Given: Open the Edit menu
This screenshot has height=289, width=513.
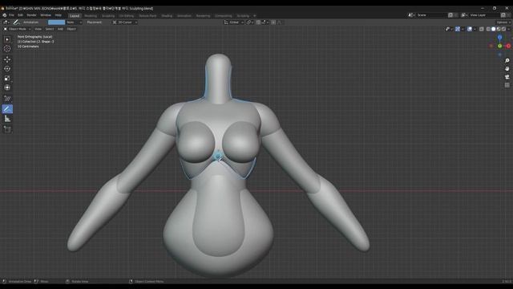Looking at the screenshot, I should pos(20,15).
